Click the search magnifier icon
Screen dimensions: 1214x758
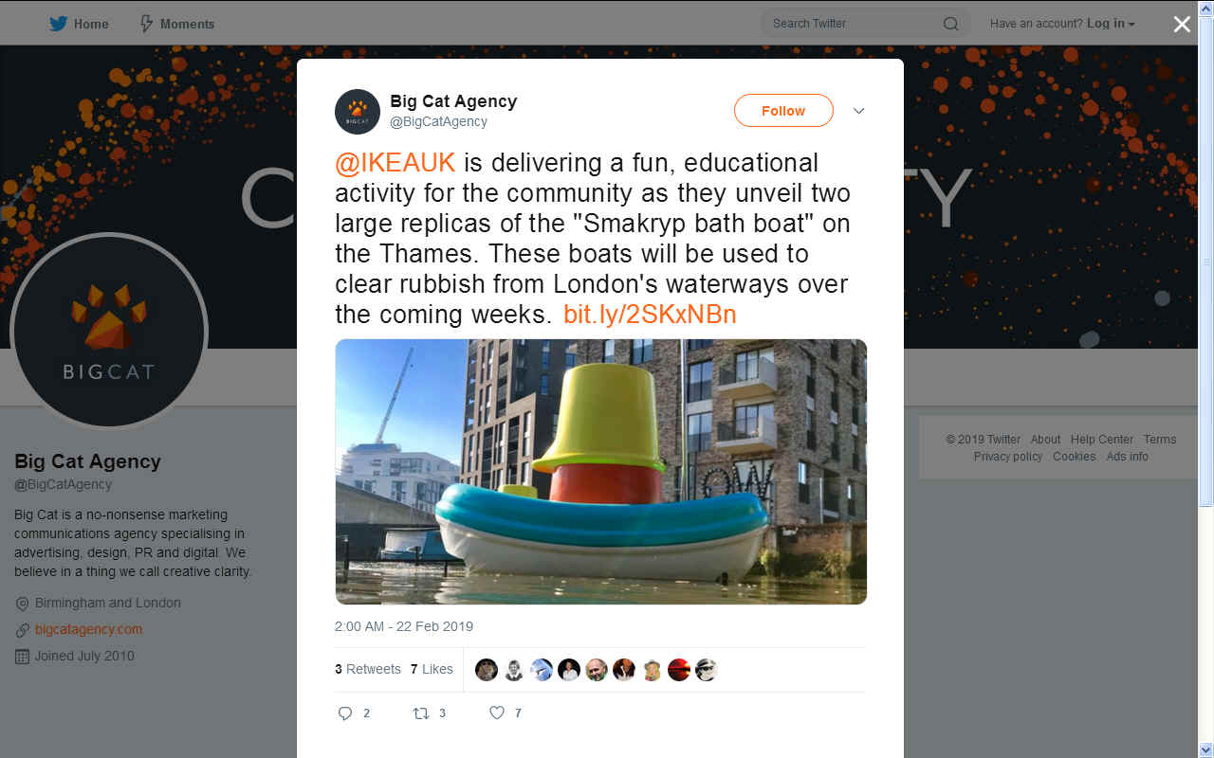(950, 24)
